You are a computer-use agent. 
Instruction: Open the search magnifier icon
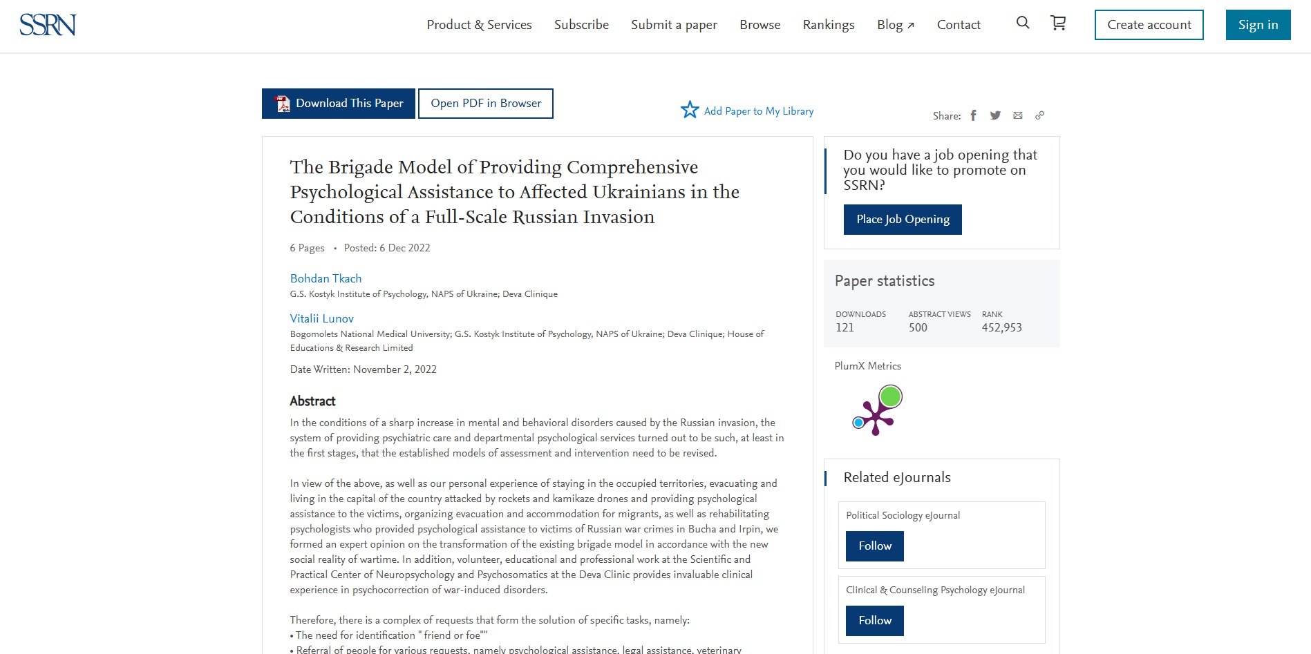click(1023, 23)
